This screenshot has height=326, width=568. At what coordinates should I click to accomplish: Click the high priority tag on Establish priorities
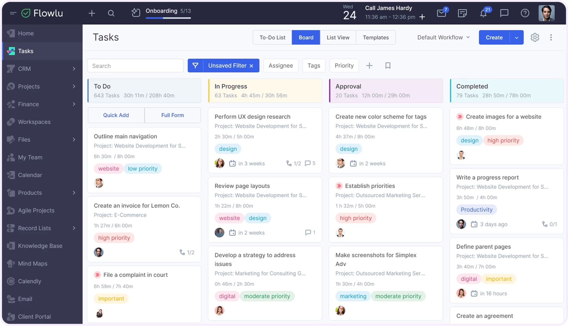356,218
